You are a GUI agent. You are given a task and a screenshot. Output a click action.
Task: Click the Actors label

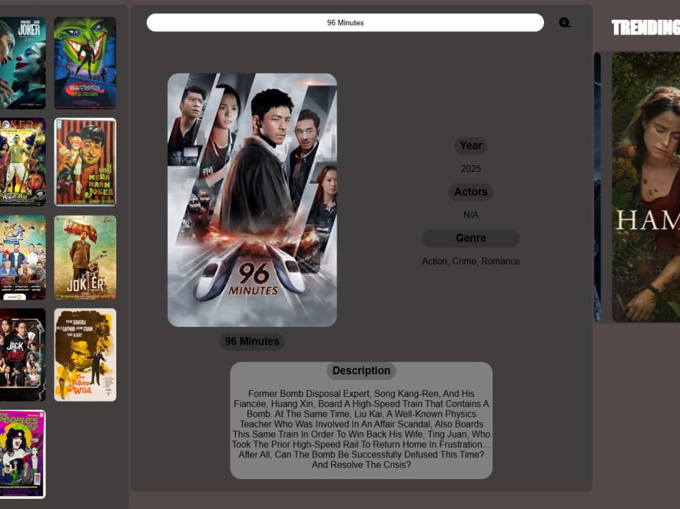point(471,192)
